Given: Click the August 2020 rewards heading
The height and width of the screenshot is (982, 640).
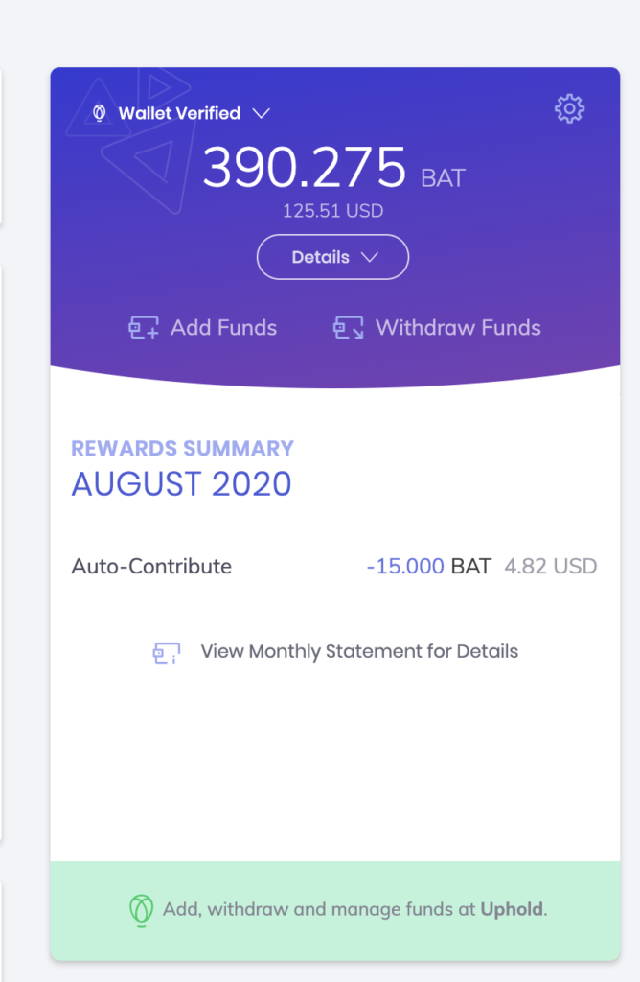Looking at the screenshot, I should (x=181, y=484).
